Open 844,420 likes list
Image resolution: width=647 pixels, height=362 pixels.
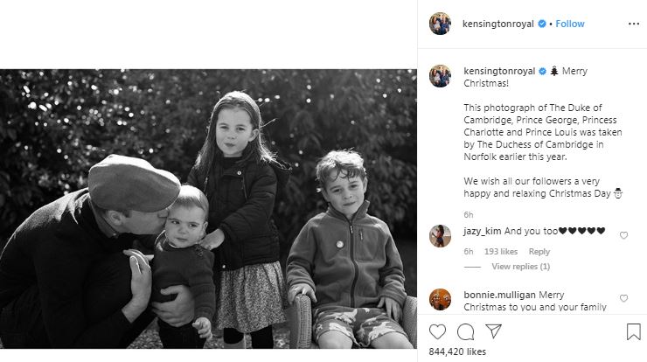point(457,352)
